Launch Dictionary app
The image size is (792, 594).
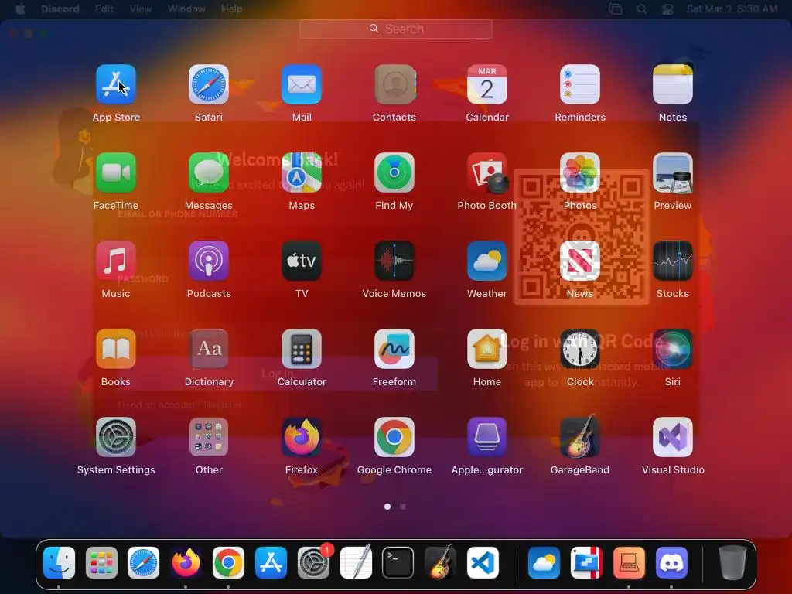209,349
